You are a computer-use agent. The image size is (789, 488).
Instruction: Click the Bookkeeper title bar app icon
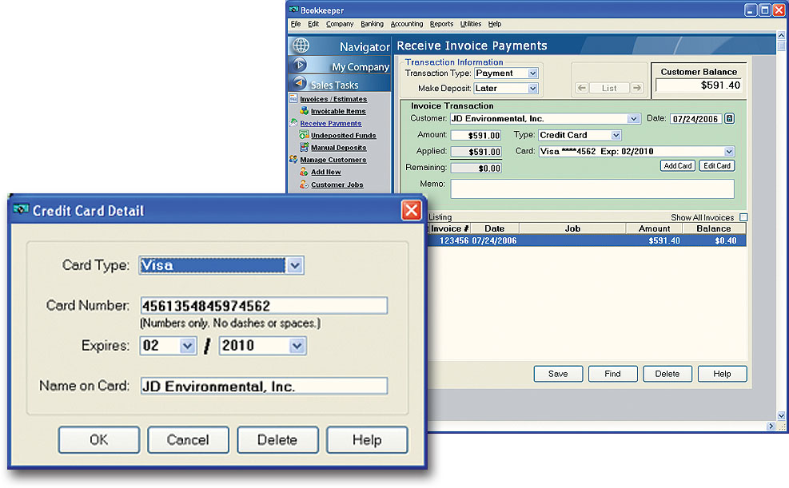(294, 10)
